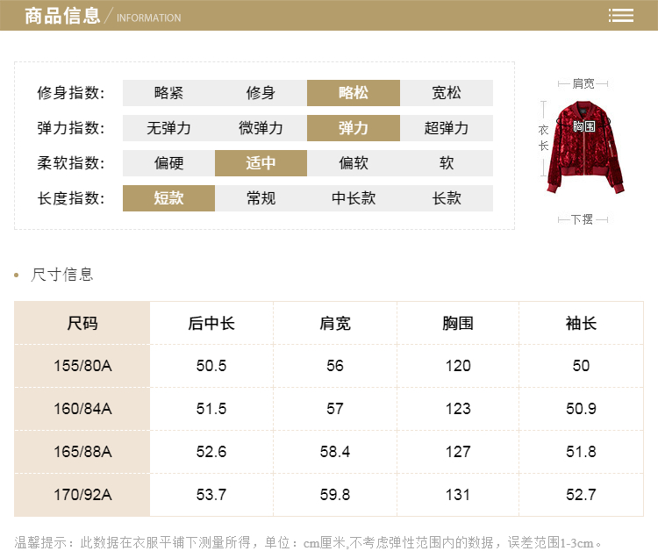Choose the 中长款 length option
Viewport: 658px width, 551px height.
coord(354,198)
